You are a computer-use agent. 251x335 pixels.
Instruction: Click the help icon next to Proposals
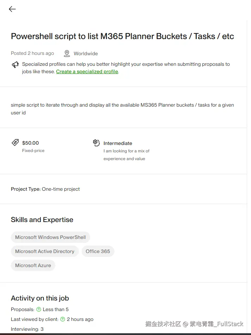[39, 309]
